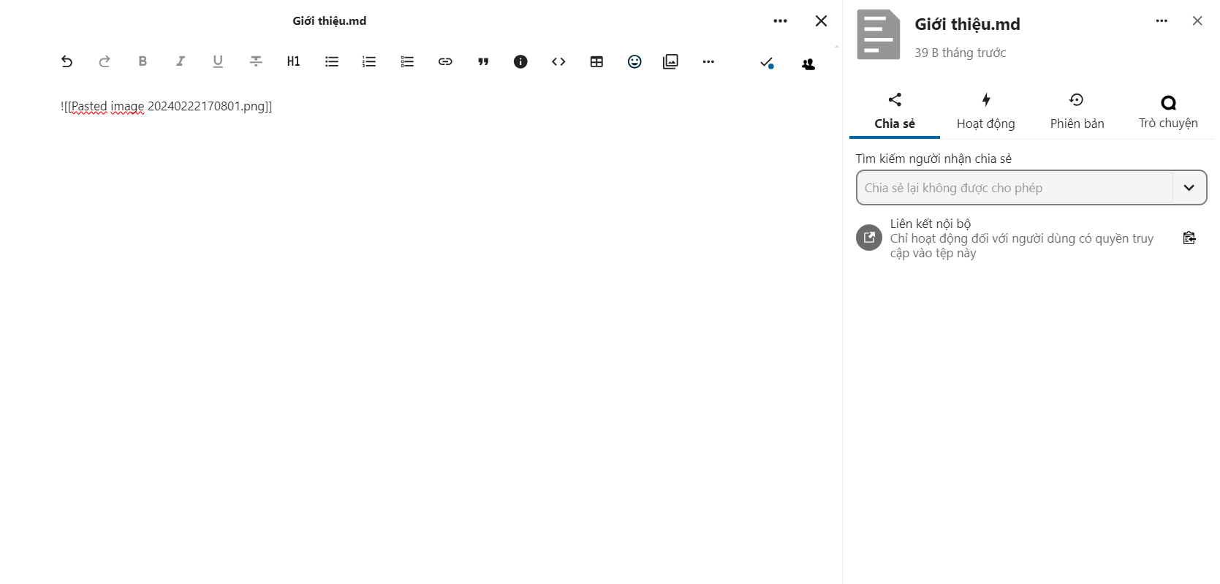Switch to the Phiên bản tab

(1077, 112)
